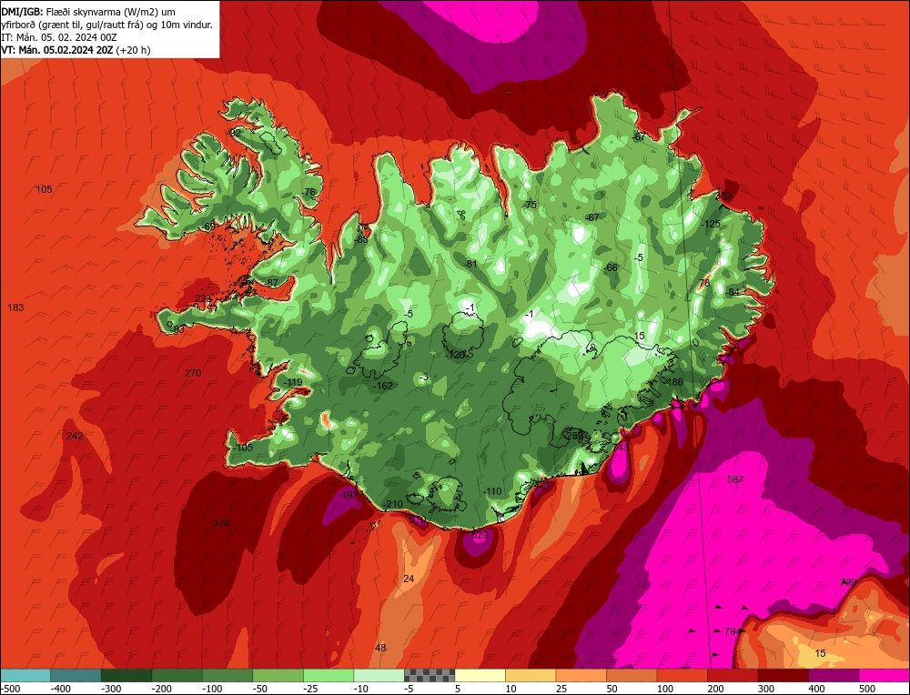910x695 pixels.
Task: Select the '-66' value in the northeast
Action: pos(611,267)
